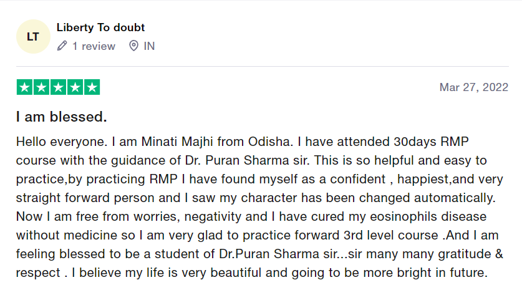Click the name Minati Majhi in the review
This screenshot has width=522, height=290.
pos(177,142)
